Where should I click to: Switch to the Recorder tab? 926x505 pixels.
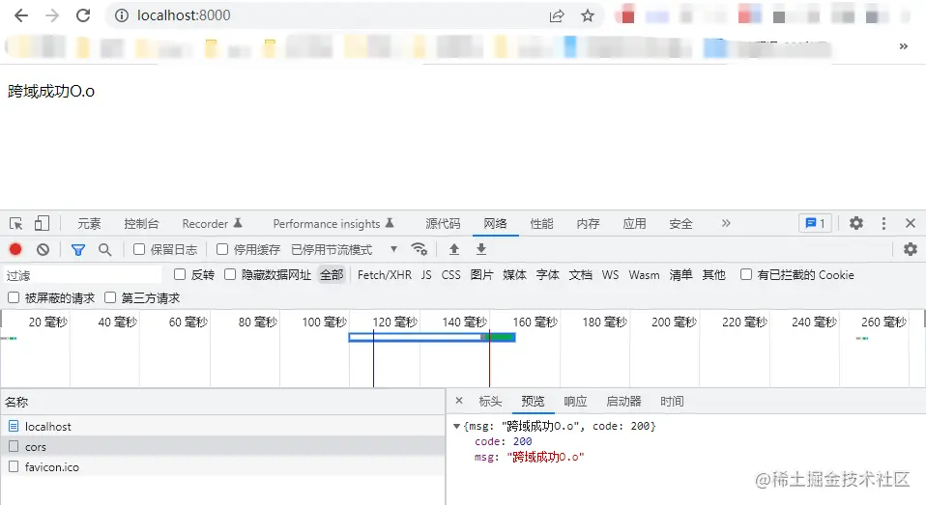coord(212,224)
